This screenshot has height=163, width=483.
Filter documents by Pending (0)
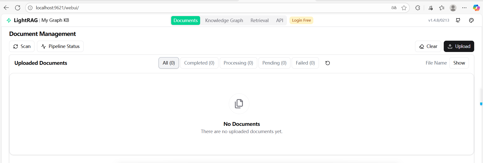point(274,63)
